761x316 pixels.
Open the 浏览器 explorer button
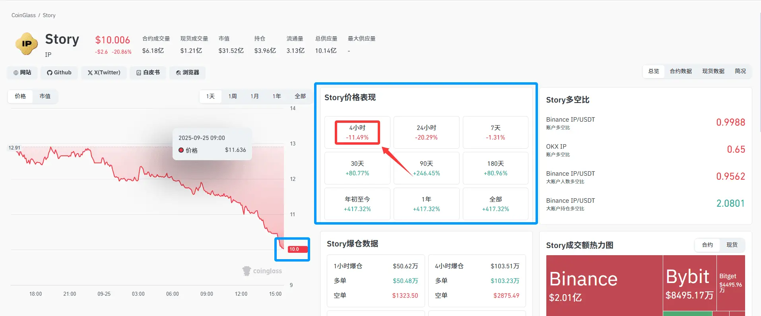coord(188,72)
